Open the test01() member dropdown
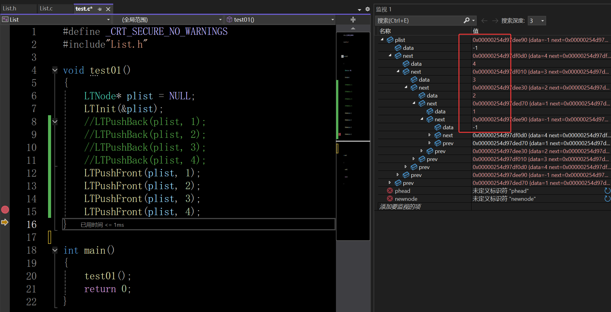The image size is (611, 312). point(280,20)
